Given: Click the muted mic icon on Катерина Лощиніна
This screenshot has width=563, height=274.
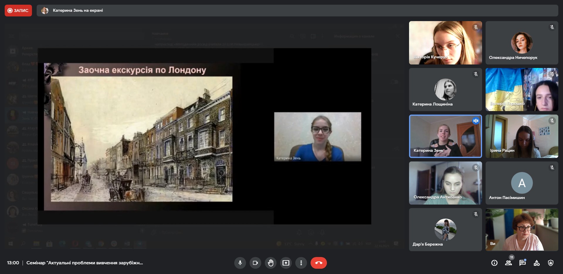Looking at the screenshot, I should [476, 74].
